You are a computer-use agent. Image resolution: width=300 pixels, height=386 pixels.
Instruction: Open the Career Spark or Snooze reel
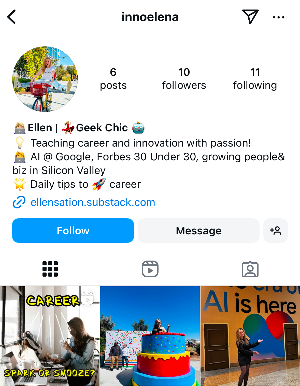point(50,336)
